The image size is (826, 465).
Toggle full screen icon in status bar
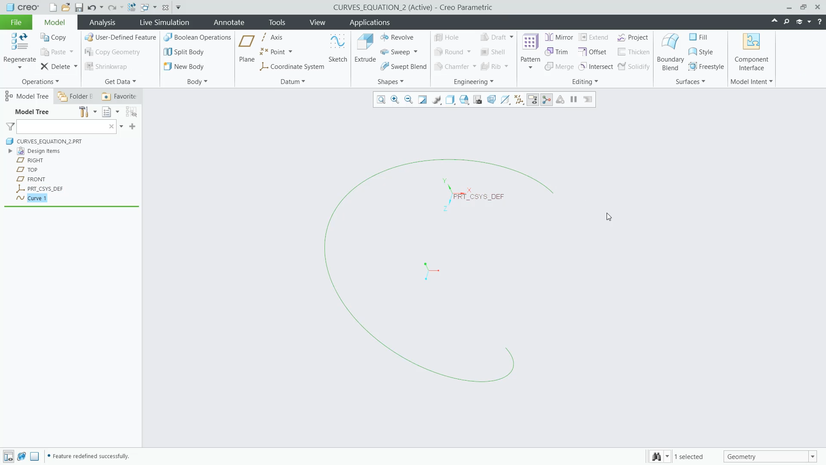35,456
